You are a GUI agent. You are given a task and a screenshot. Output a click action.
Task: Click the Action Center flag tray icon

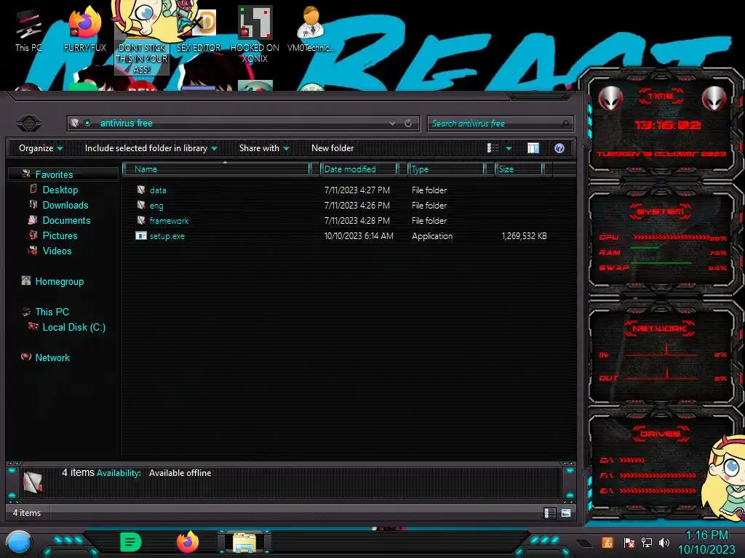click(x=629, y=542)
